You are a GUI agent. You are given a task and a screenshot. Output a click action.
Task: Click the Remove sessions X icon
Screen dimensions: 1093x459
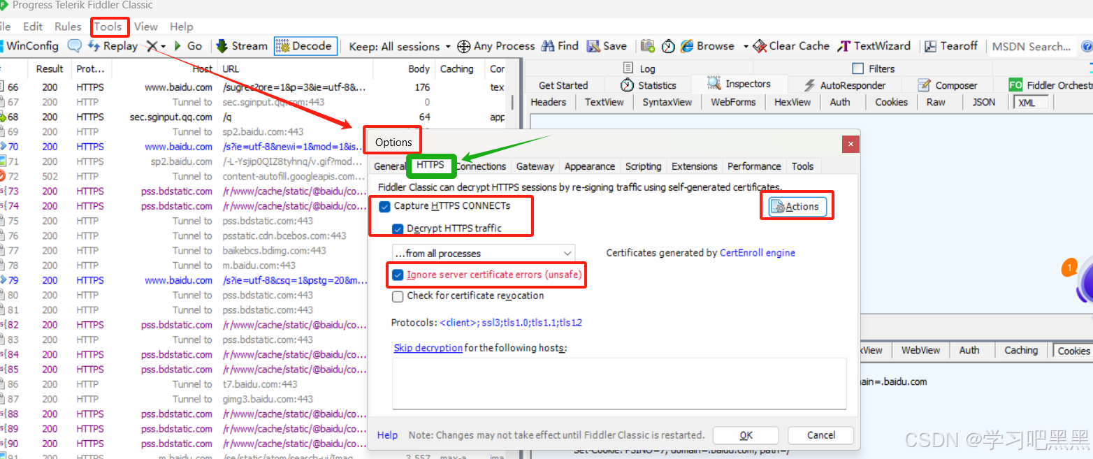(x=152, y=46)
